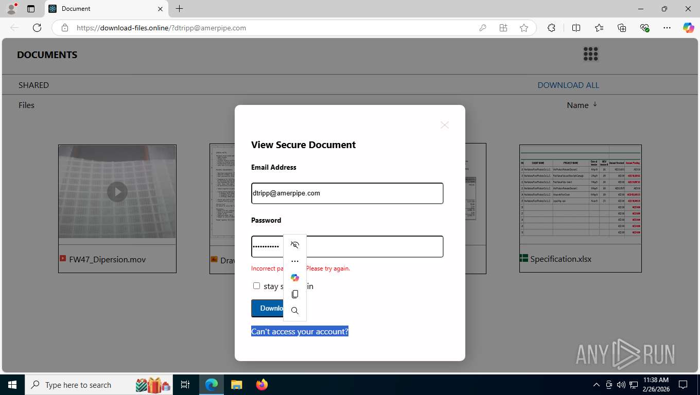Open browser Extensions puzzle icon

pos(551,28)
